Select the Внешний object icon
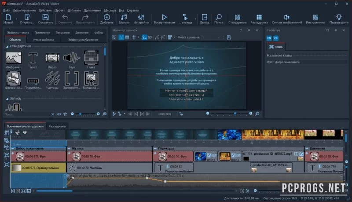Image resolution: width=352 pixels, height=202 pixels. tap(91, 79)
